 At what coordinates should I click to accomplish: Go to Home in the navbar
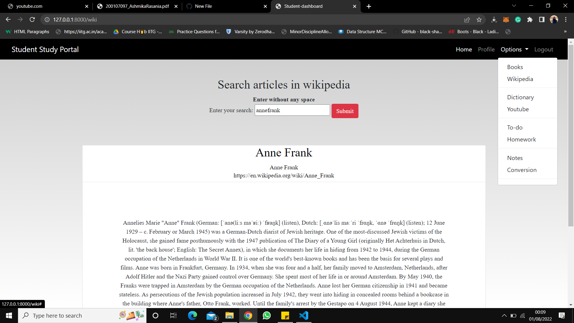point(464,49)
